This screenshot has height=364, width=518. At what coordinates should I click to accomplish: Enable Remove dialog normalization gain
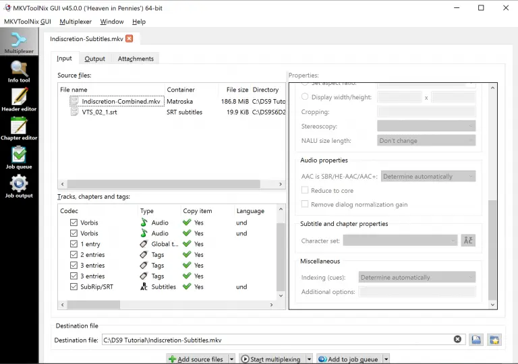click(305, 204)
